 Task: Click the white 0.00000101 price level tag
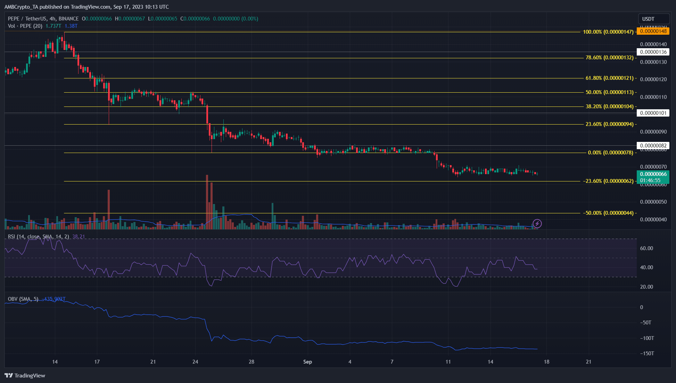click(653, 113)
